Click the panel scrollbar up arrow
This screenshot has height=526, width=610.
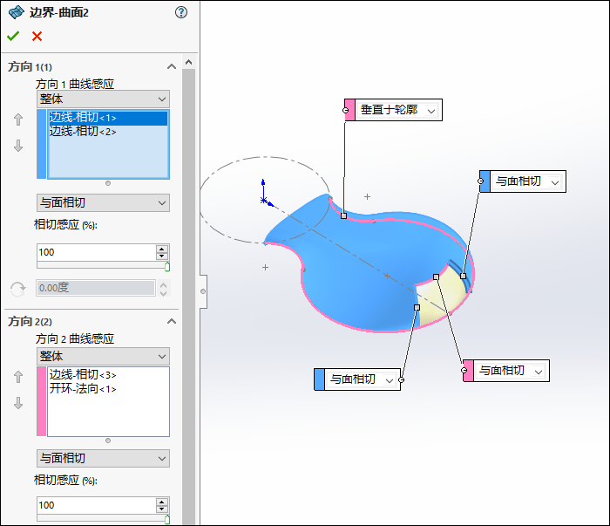(189, 62)
